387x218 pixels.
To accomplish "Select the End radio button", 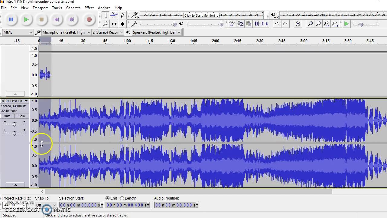I will [107, 198].
